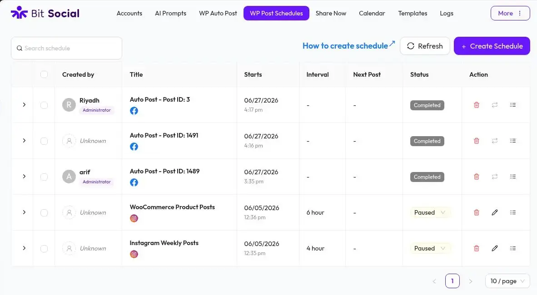Click Facebook icon under Post ID: 1491
The image size is (537, 295).
(134, 147)
